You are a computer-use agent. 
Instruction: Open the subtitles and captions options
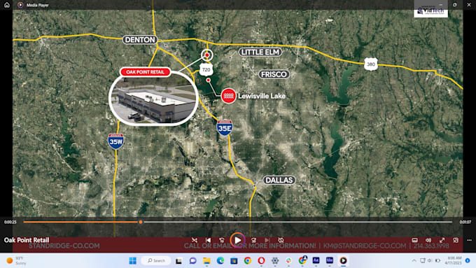[x=414, y=240]
